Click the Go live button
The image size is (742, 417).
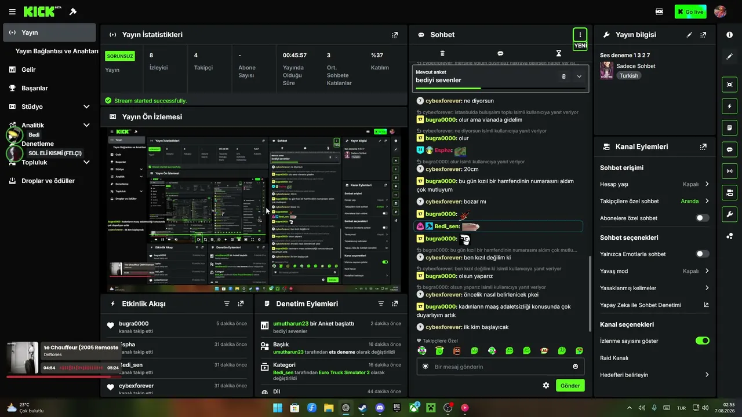click(x=690, y=12)
